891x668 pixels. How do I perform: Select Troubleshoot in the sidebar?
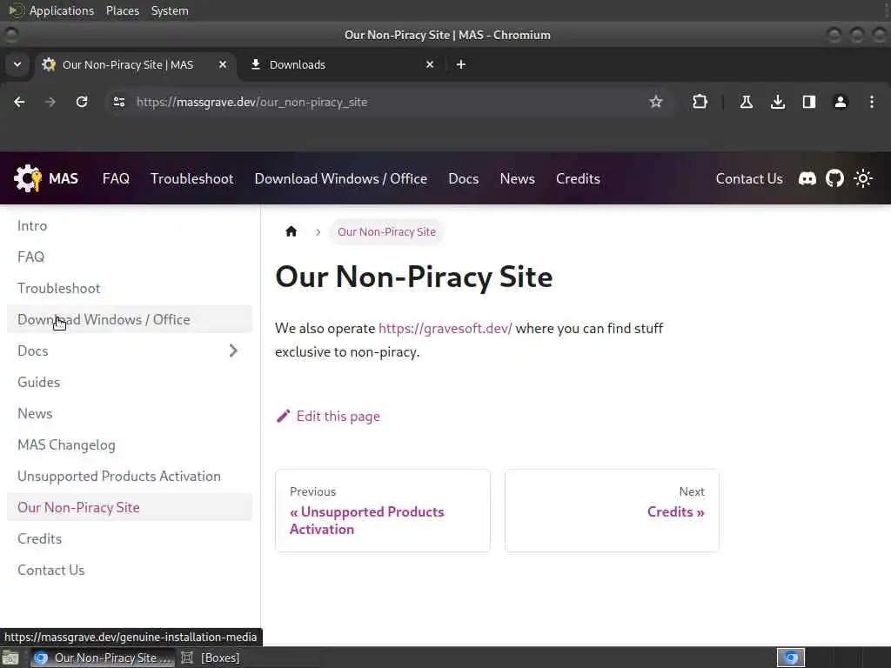click(130, 288)
